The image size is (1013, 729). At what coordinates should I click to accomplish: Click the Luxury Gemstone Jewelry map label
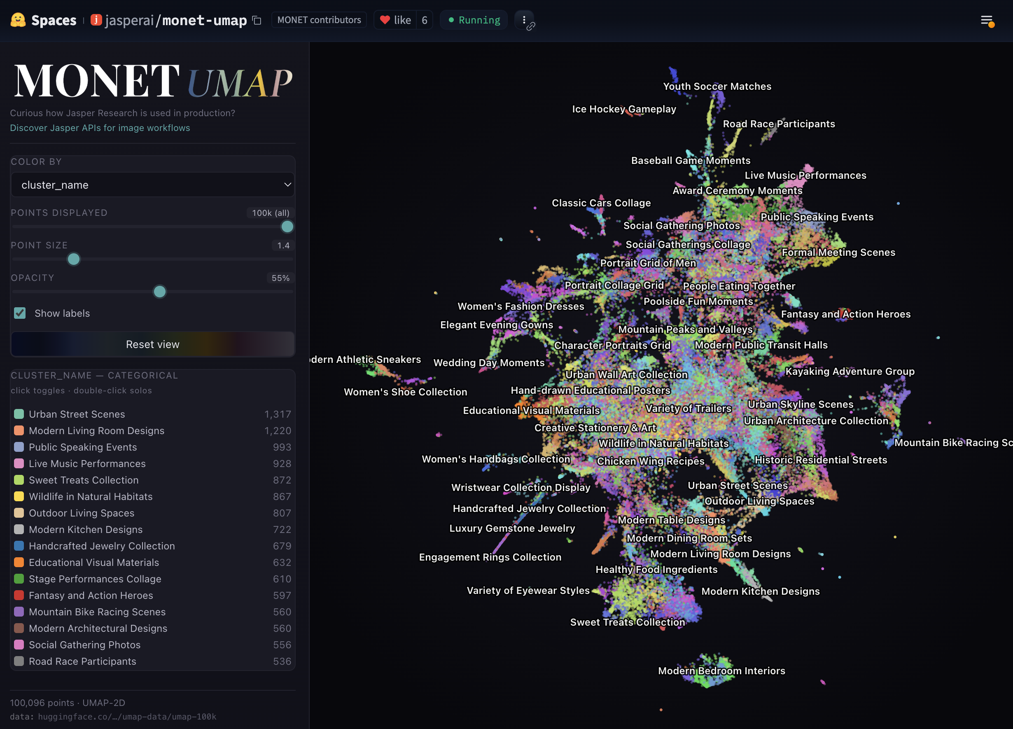click(x=512, y=528)
